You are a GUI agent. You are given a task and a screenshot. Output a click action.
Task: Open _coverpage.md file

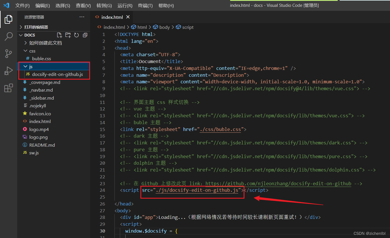coord(54,82)
